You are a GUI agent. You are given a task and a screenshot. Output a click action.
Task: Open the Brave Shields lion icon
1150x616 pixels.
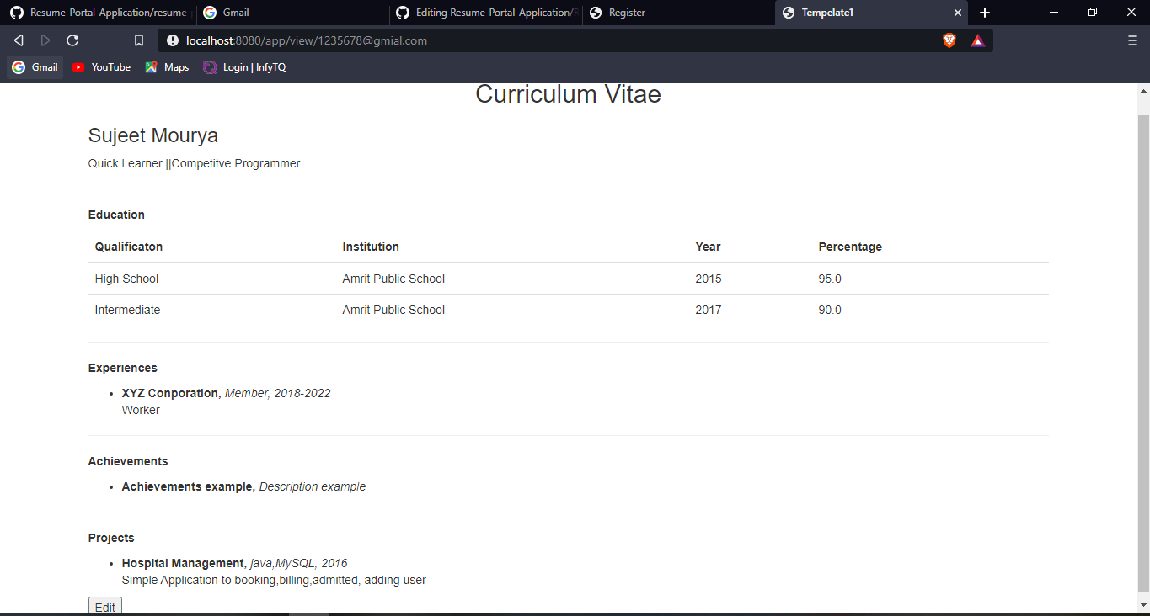point(949,40)
